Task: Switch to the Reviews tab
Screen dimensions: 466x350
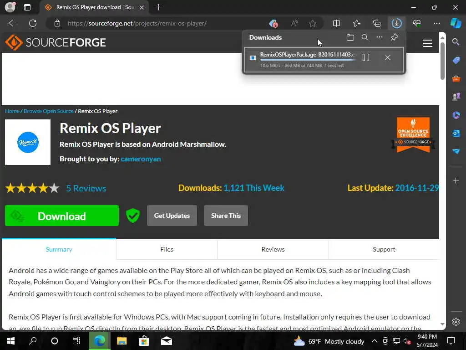Action: [x=273, y=249]
